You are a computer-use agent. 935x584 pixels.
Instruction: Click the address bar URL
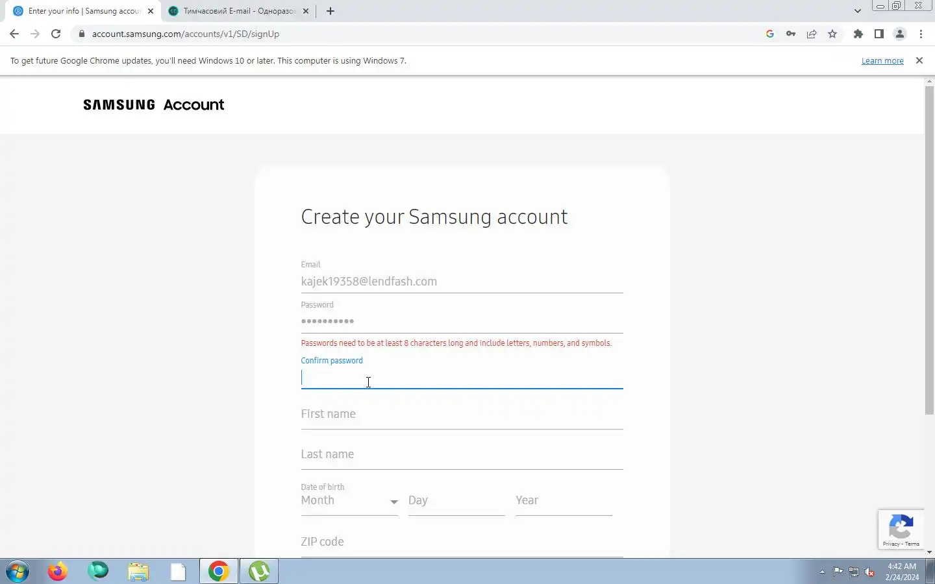click(186, 34)
